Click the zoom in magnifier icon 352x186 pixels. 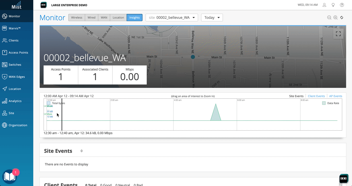tap(335, 18)
